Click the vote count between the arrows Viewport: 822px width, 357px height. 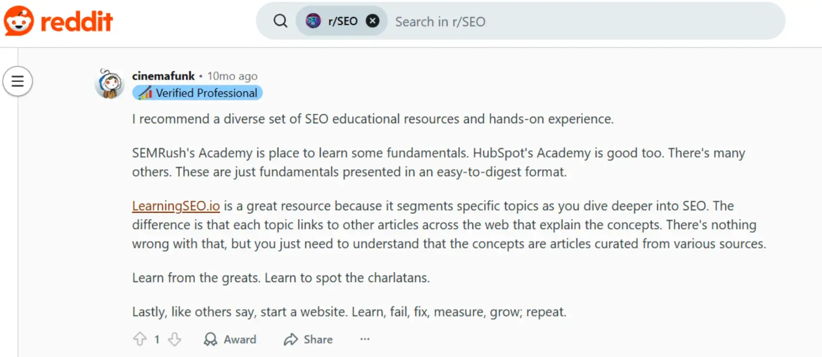157,339
